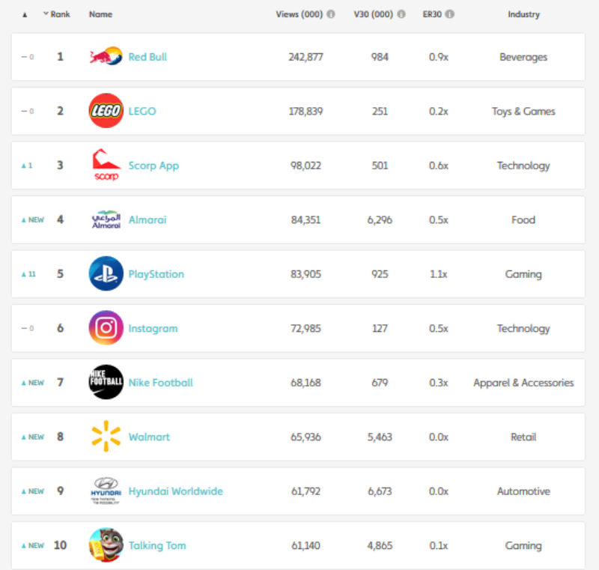Sort by Industry column header
The width and height of the screenshot is (599, 570).
click(x=523, y=14)
